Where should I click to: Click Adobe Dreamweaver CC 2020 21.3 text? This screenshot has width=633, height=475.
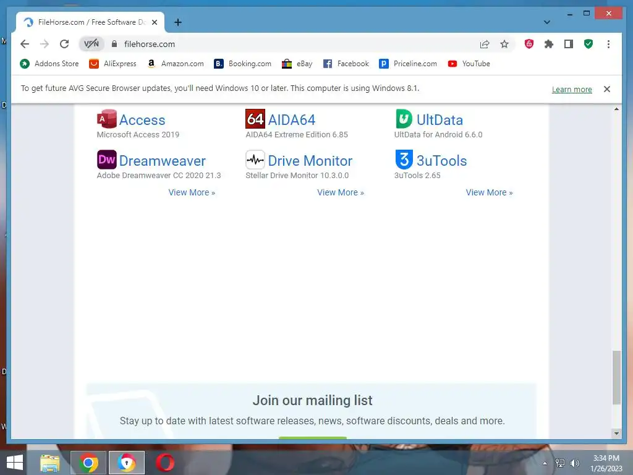tap(159, 175)
